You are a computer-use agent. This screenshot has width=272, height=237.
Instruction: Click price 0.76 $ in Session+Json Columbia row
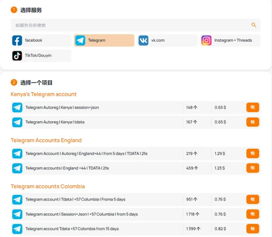pos(220,214)
